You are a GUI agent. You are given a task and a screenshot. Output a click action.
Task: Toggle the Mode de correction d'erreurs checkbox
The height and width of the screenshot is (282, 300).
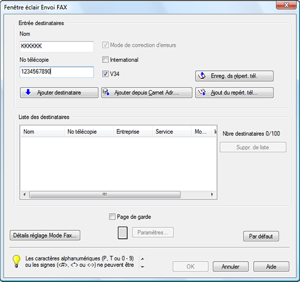pos(105,45)
